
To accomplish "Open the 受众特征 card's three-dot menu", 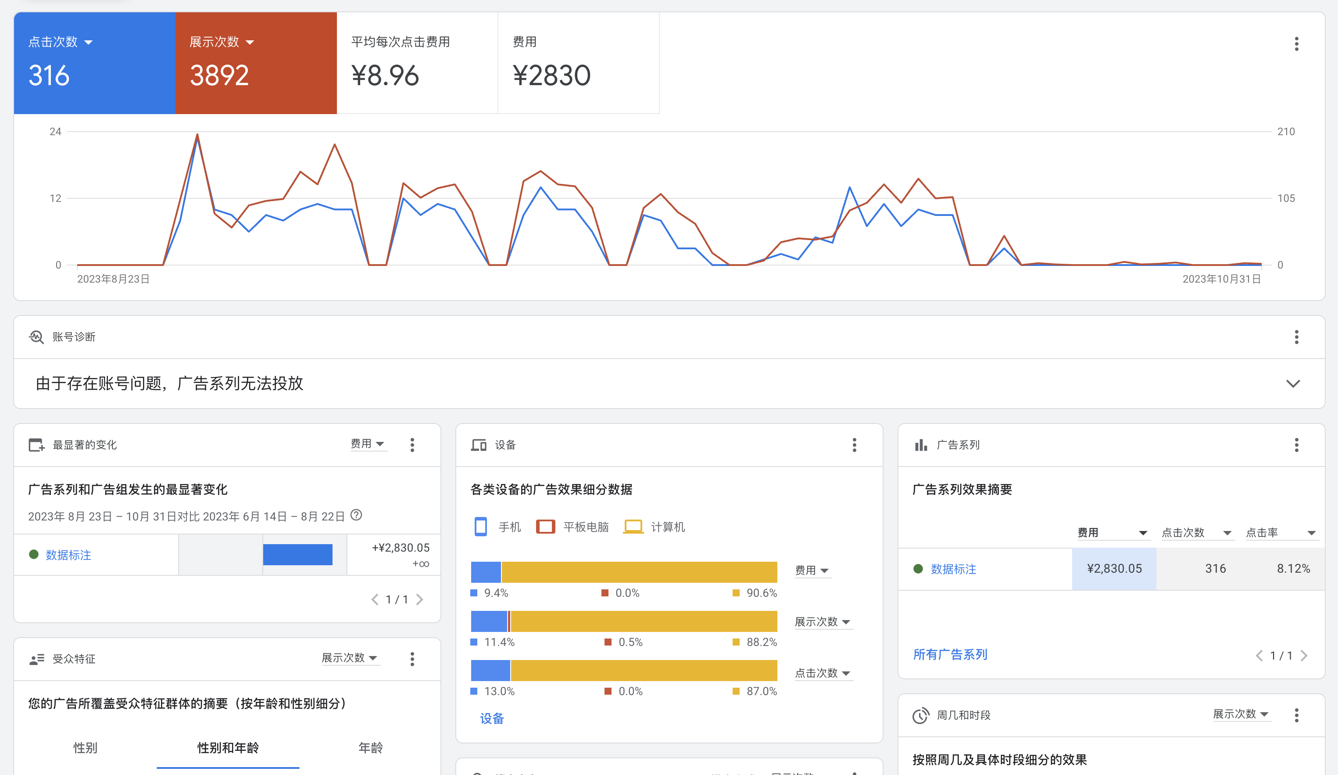I will 412,659.
